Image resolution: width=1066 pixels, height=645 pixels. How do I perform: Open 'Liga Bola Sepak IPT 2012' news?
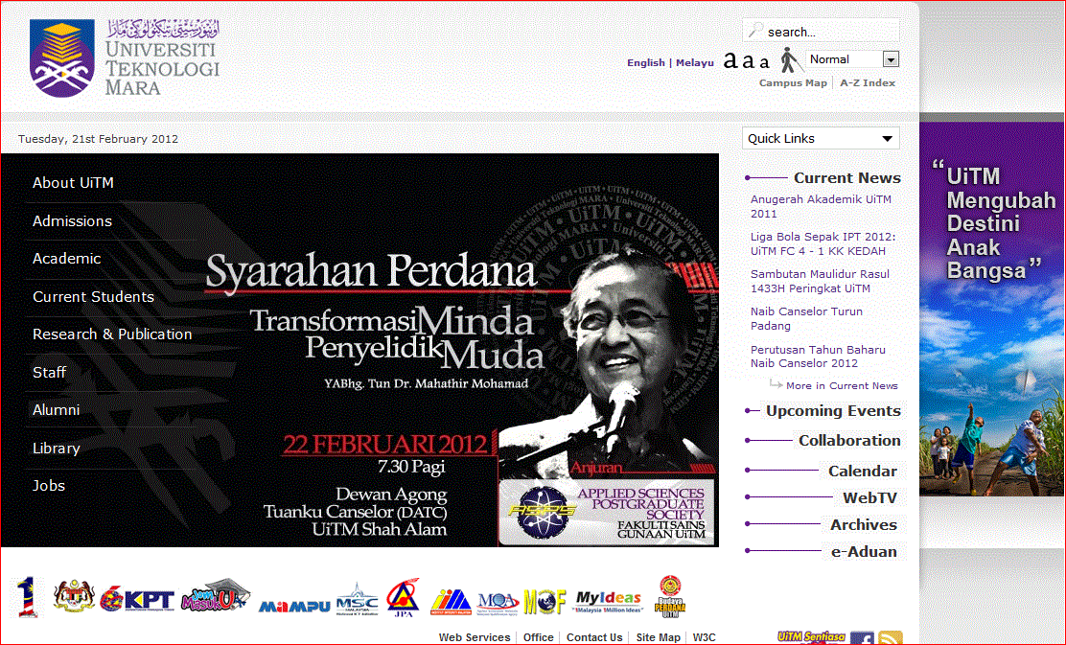[823, 244]
